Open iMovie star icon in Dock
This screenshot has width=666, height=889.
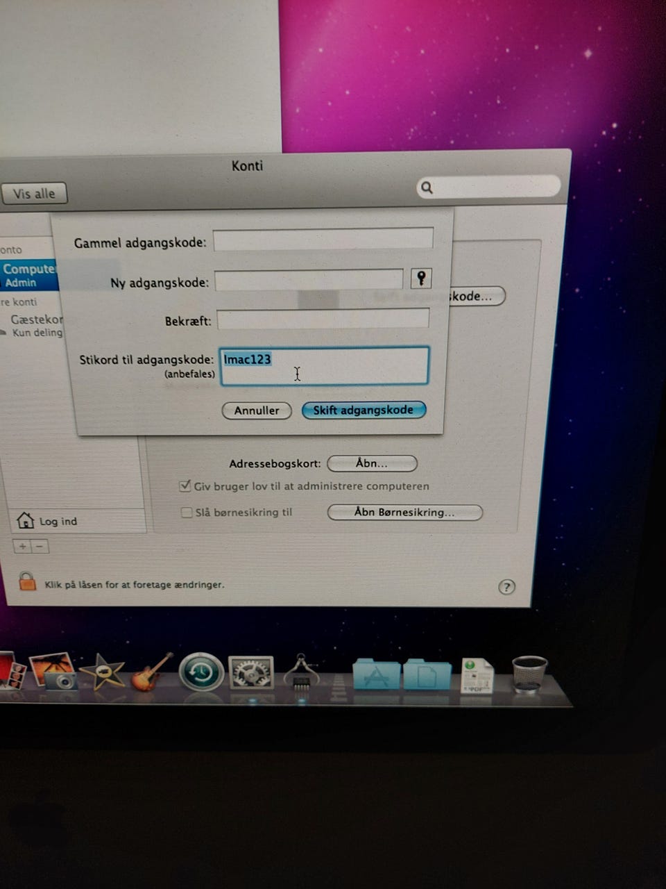(103, 672)
